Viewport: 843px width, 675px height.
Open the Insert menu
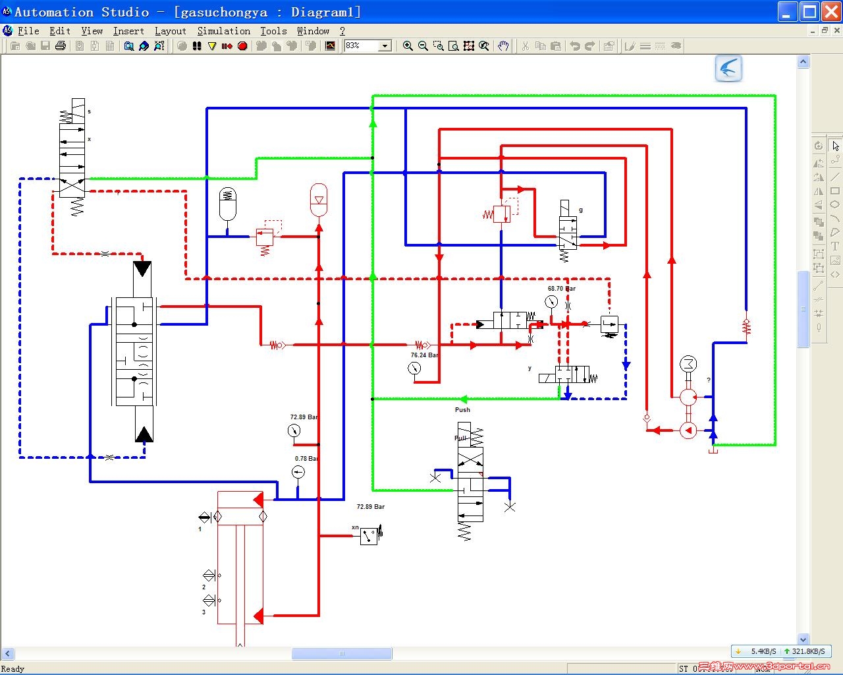coord(128,30)
